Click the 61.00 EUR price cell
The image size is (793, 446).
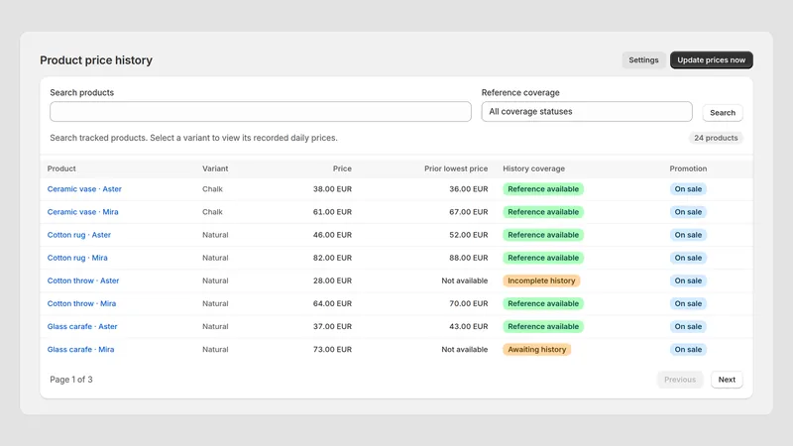pyautogui.click(x=332, y=212)
